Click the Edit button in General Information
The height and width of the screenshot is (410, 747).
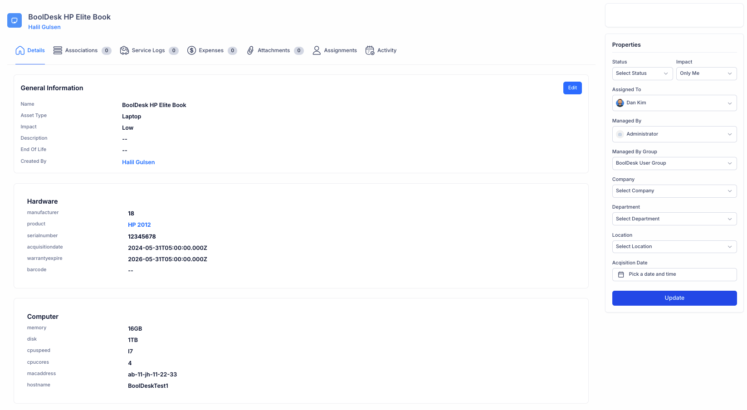tap(572, 88)
